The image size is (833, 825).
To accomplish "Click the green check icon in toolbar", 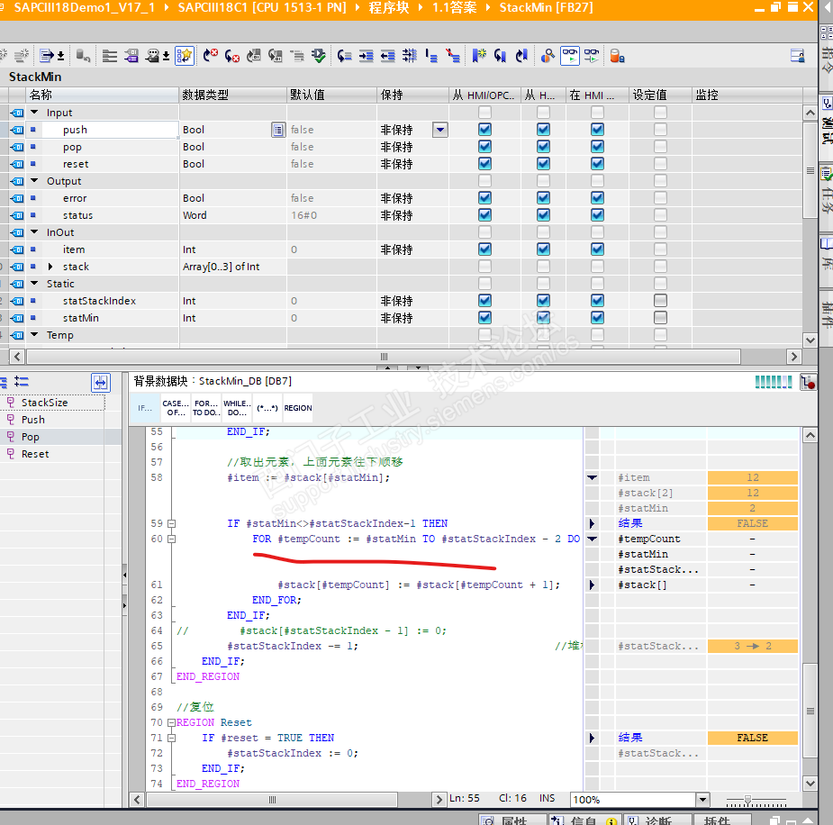I will tap(319, 56).
